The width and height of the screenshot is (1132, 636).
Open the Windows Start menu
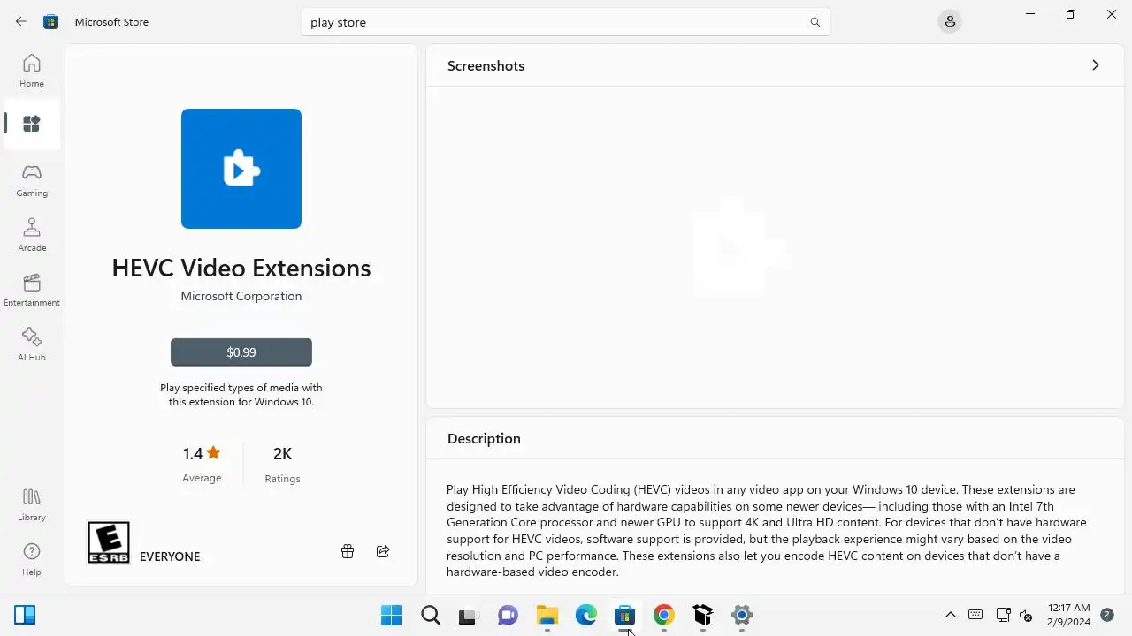click(391, 615)
